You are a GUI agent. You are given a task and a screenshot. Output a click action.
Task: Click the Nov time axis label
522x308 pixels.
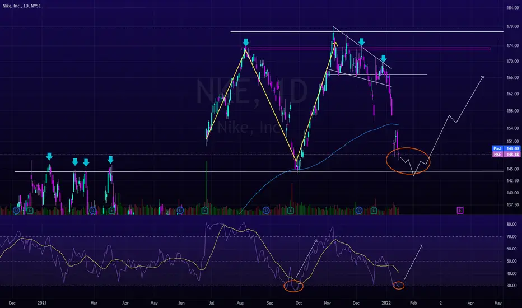click(327, 303)
